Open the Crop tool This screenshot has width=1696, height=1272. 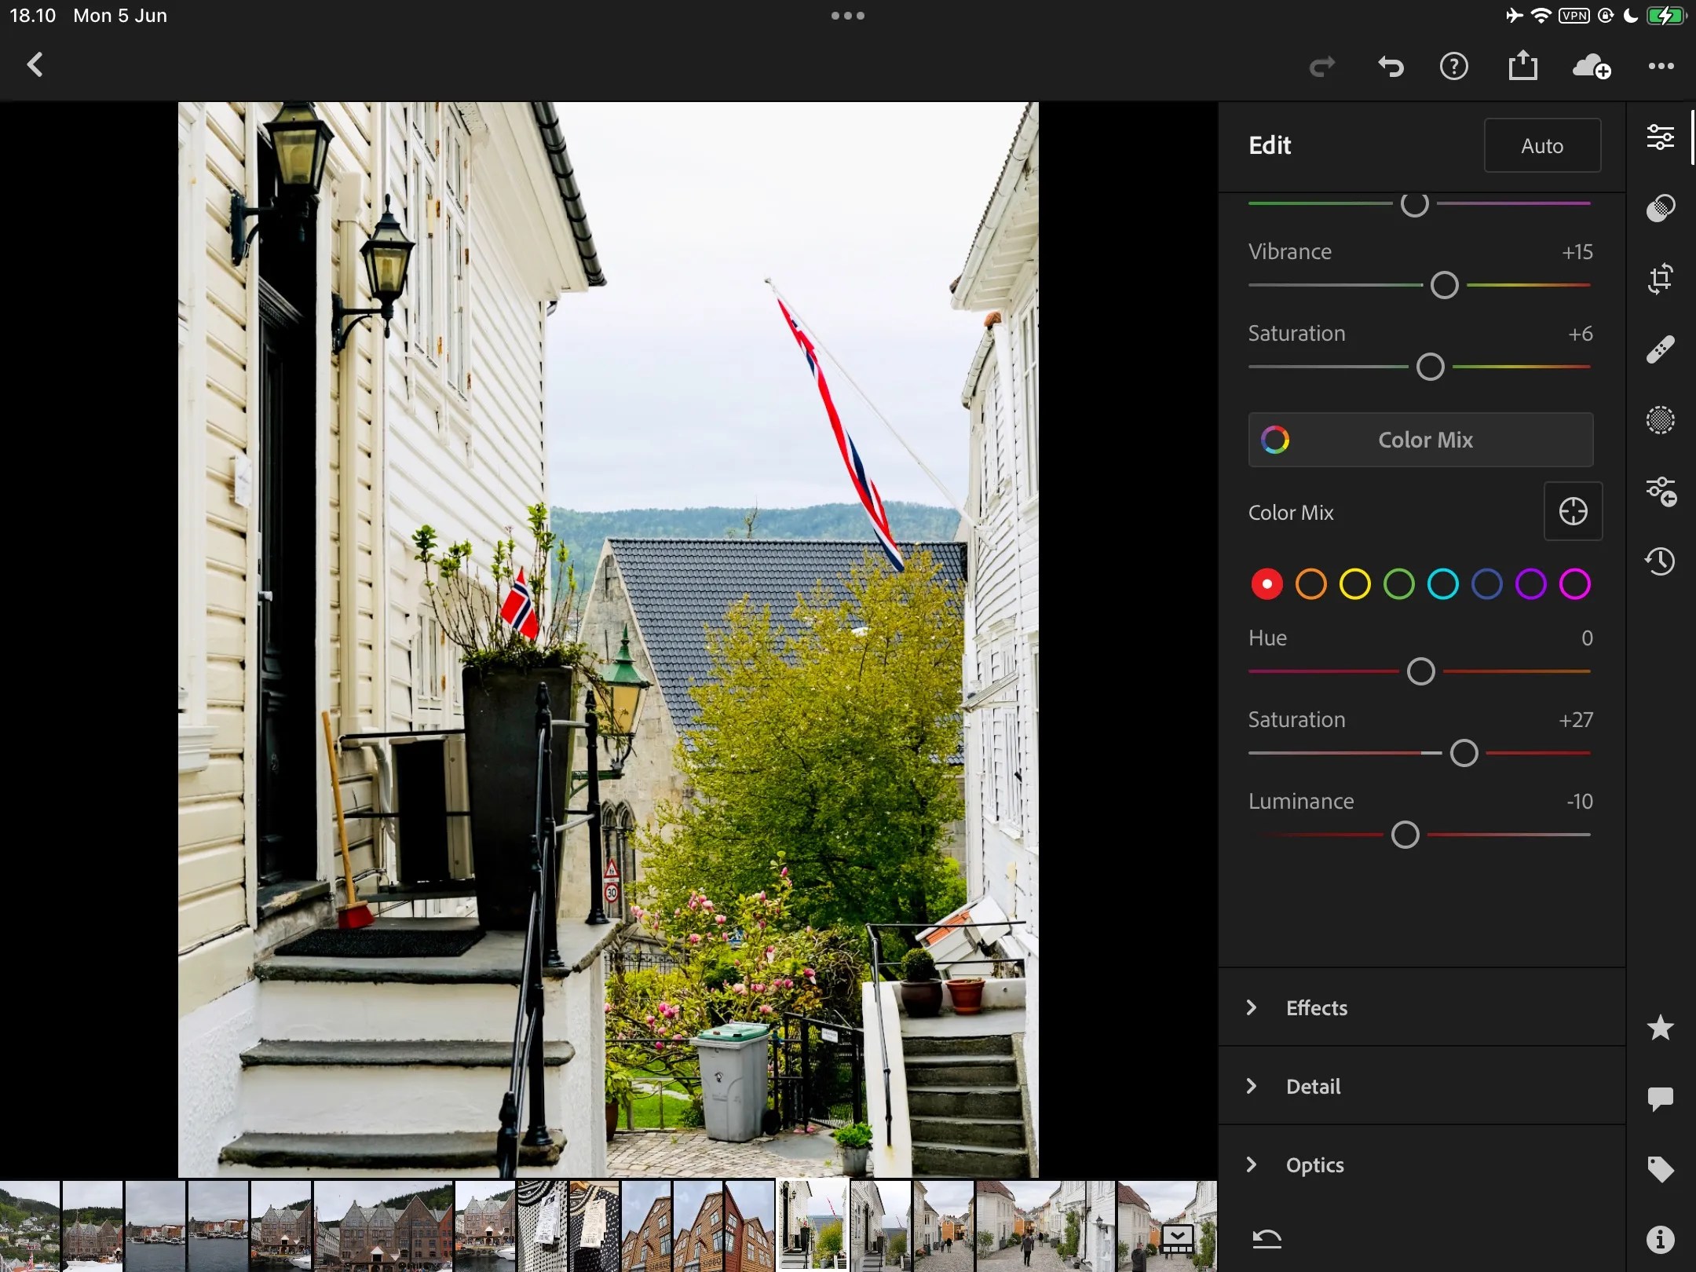(x=1661, y=279)
